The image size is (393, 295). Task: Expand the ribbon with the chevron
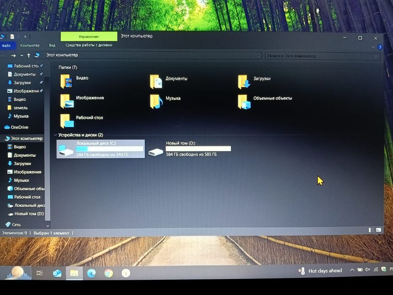pos(373,47)
